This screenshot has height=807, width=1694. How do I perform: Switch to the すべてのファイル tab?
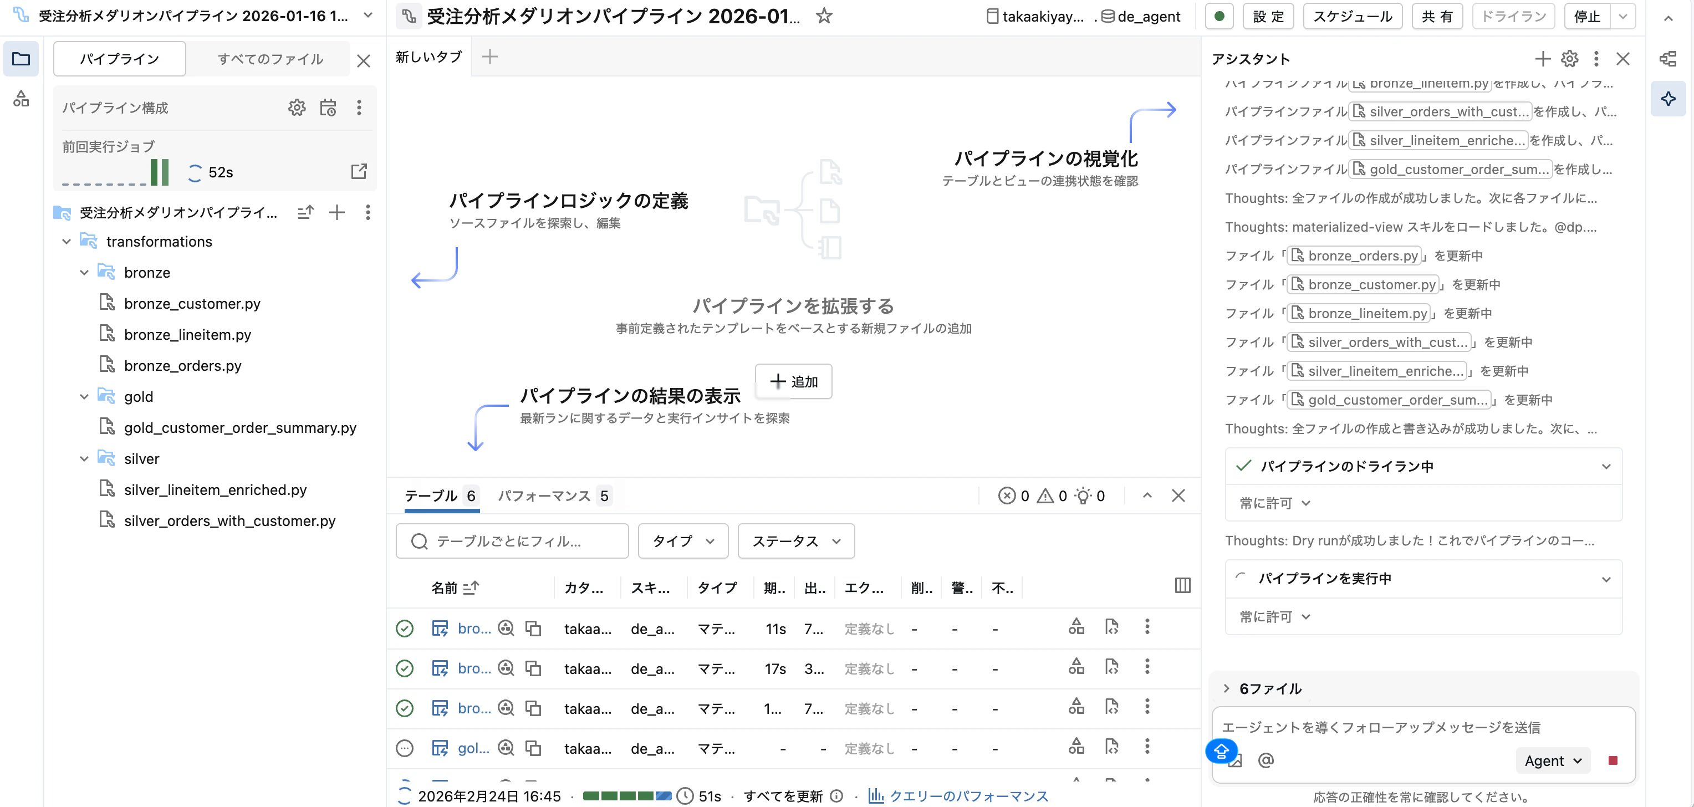[x=269, y=59]
